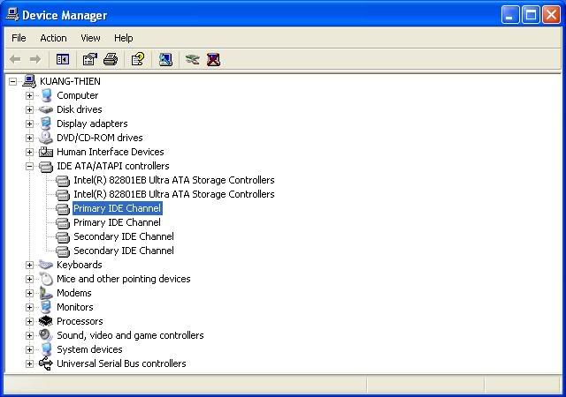566x397 pixels.
Task: Click the Processors chip icon
Action: [46, 321]
